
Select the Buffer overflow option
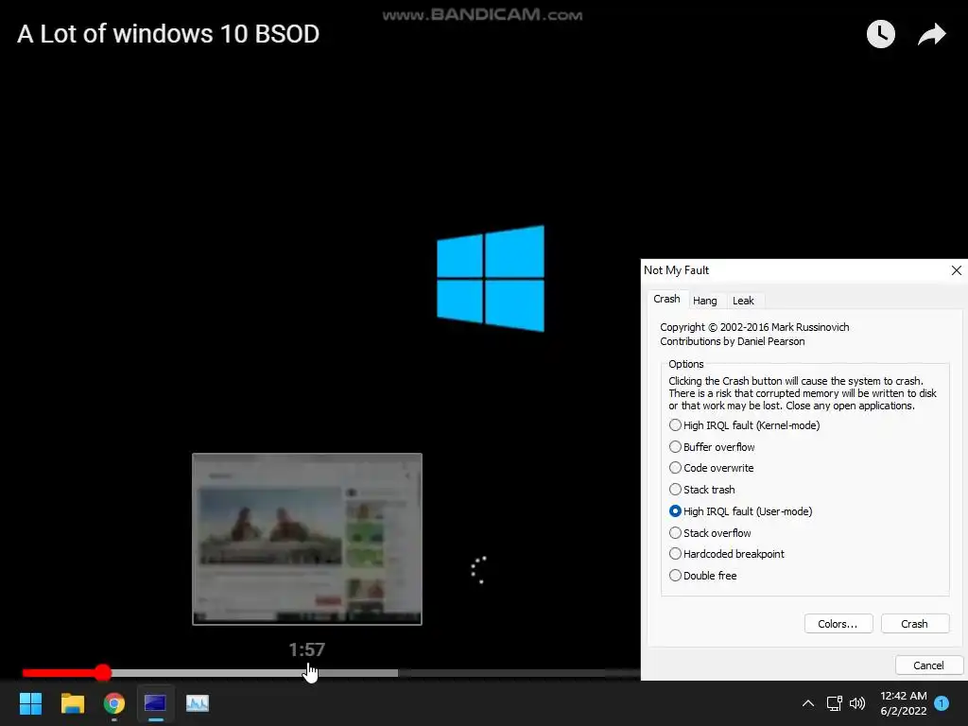click(712, 447)
